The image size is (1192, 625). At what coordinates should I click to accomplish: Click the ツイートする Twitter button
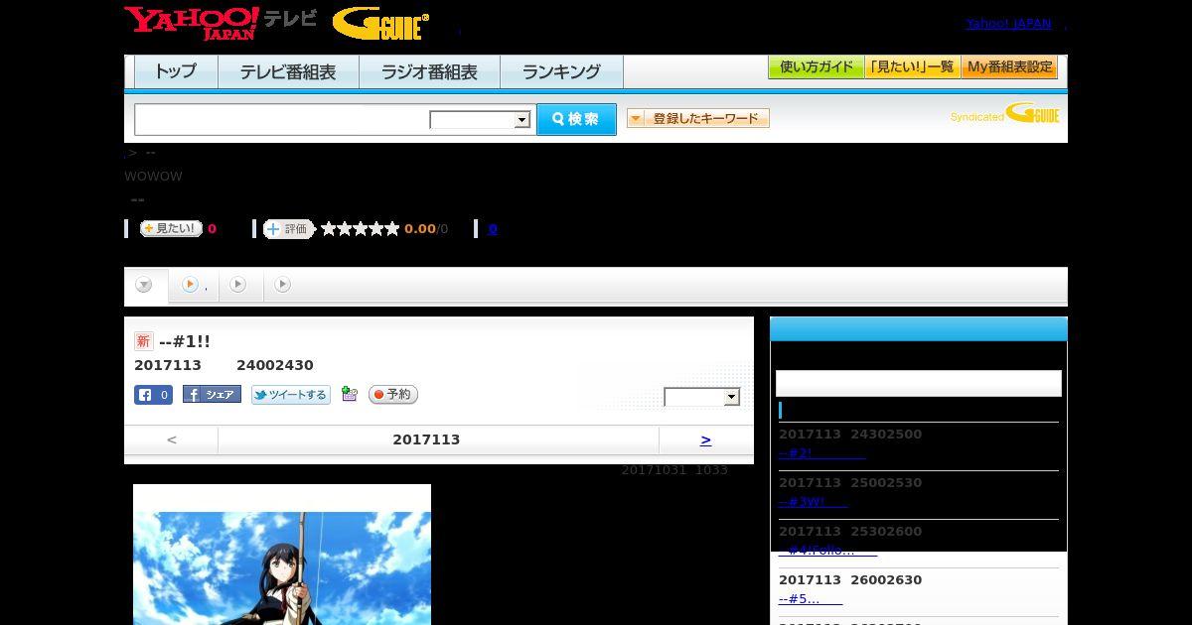(x=290, y=395)
